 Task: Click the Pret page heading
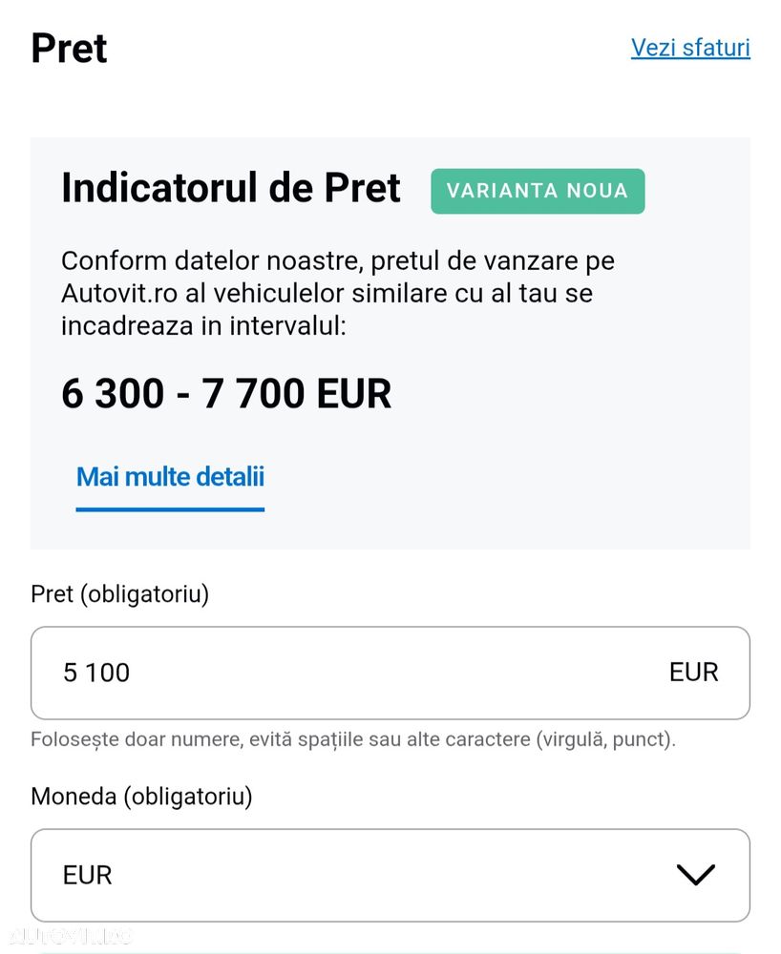point(69,48)
